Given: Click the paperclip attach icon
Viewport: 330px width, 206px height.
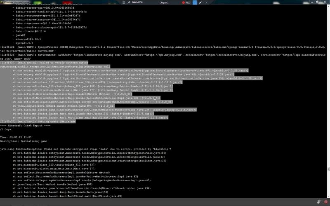Looking at the screenshot, I should click(318, 201).
